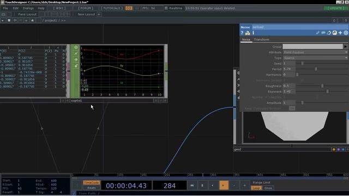Screen dimensions: 349x196
Task: Open the Type dropdown set to Sparse
Action: point(315,58)
